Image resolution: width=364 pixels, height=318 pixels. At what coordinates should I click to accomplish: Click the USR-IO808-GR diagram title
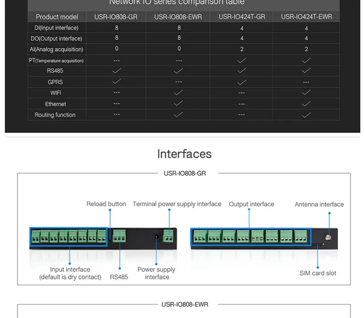click(185, 174)
